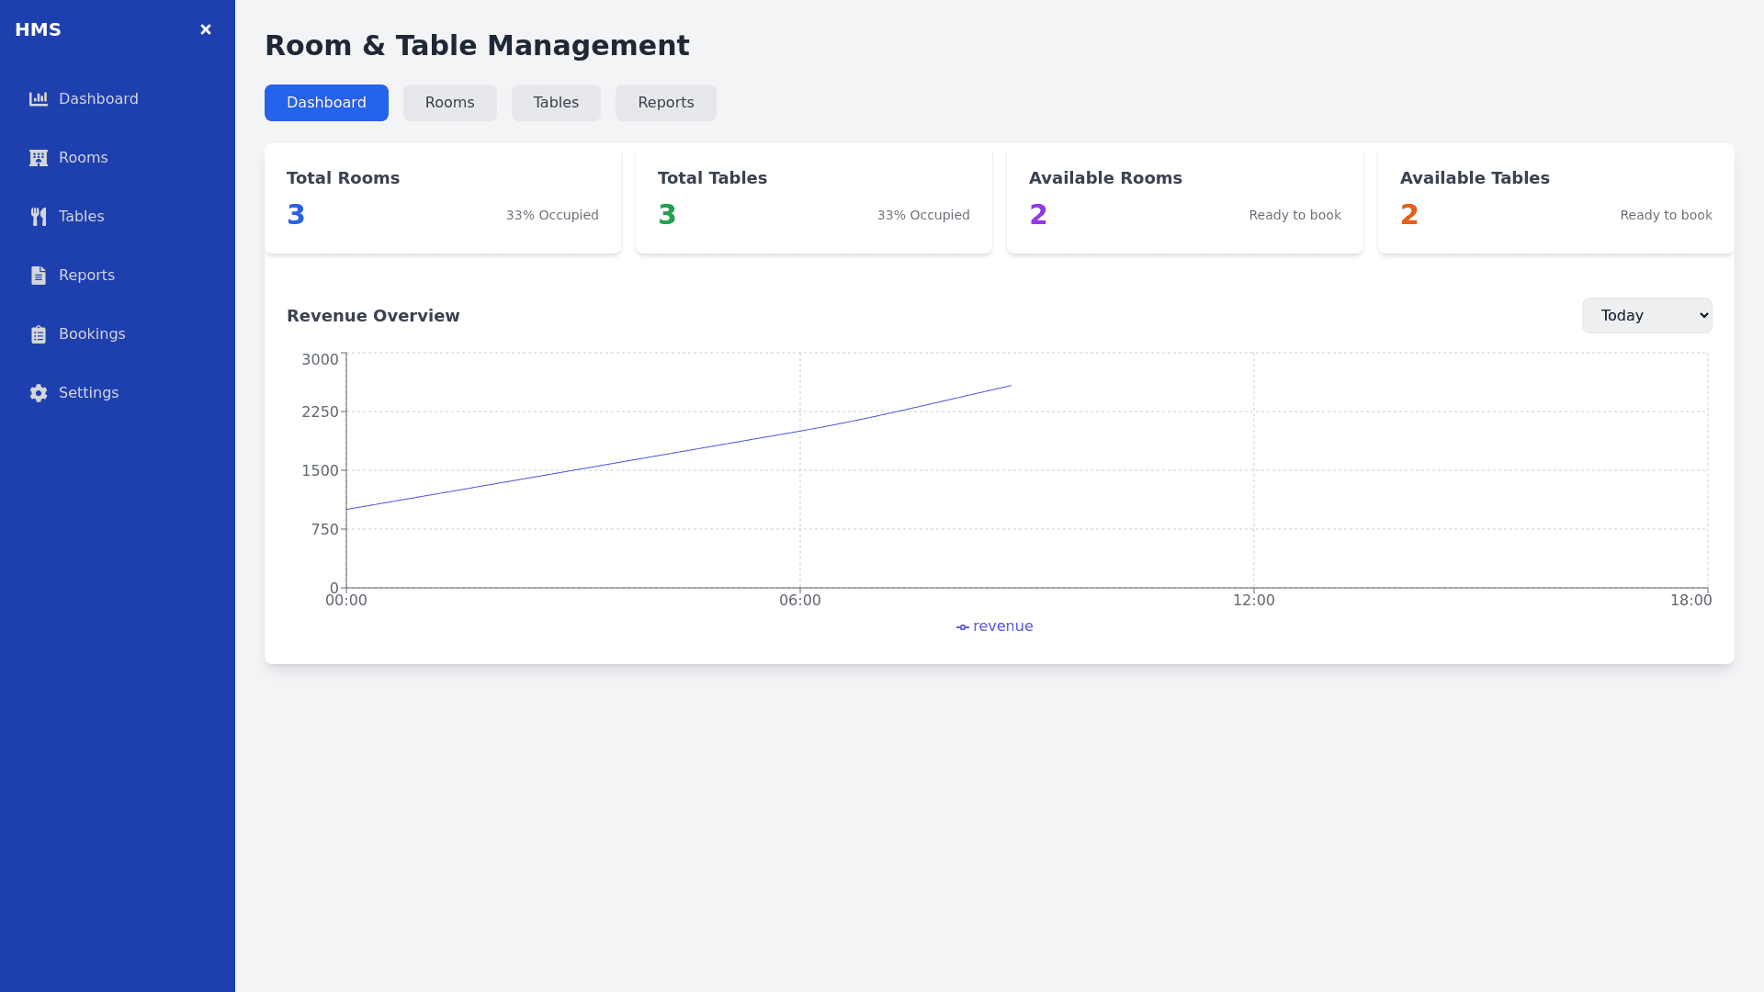Click the Total Rooms stat card
Image resolution: width=1764 pixels, height=992 pixels.
point(443,198)
